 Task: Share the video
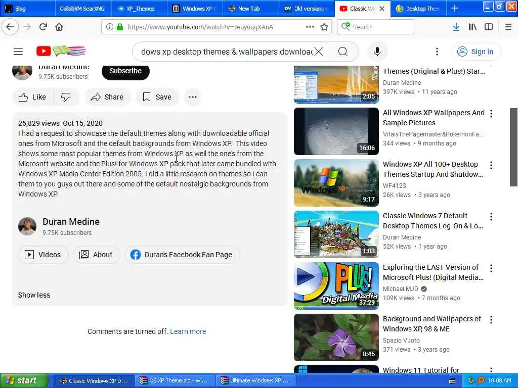(x=107, y=97)
